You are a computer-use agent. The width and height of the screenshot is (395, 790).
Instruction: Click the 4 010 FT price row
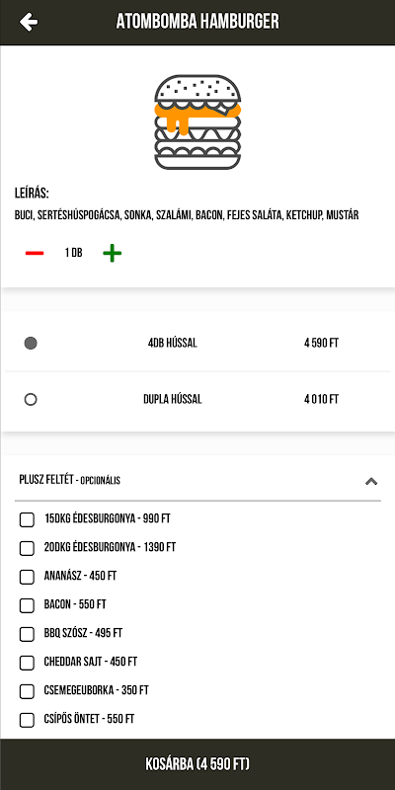tap(197, 400)
